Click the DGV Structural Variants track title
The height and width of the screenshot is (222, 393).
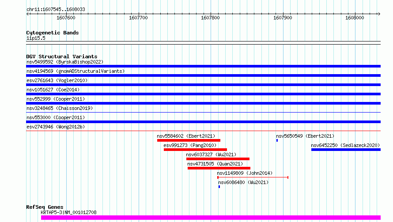(62, 56)
